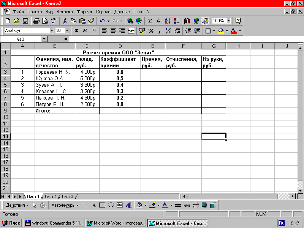Open the fill color dropdown arrow in formatting toolbar

click(227, 31)
